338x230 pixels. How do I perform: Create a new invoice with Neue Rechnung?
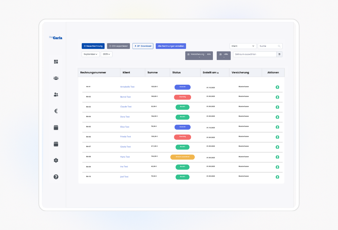pyautogui.click(x=93, y=46)
